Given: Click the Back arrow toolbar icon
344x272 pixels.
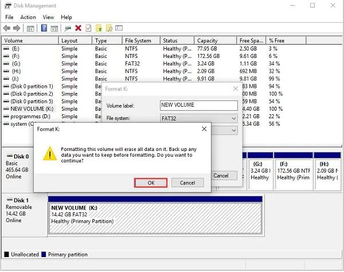Looking at the screenshot, I should tap(7, 28).
